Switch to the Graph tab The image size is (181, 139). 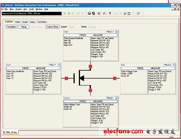pos(25,22)
